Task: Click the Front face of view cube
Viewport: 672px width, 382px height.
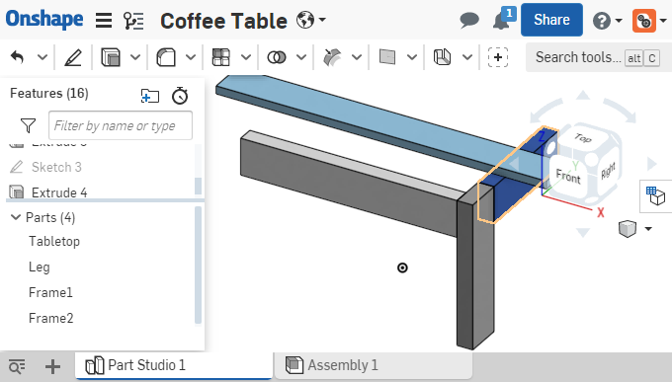Action: click(x=568, y=176)
